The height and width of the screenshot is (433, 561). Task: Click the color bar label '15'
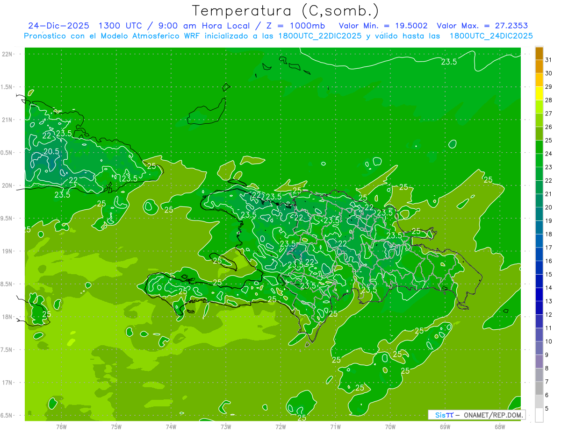click(x=549, y=274)
